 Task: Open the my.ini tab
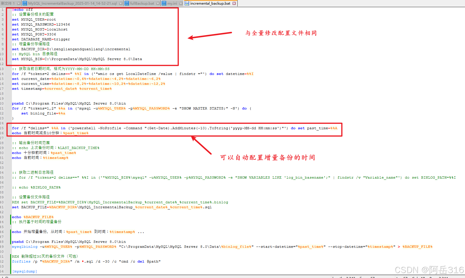click(172, 3)
